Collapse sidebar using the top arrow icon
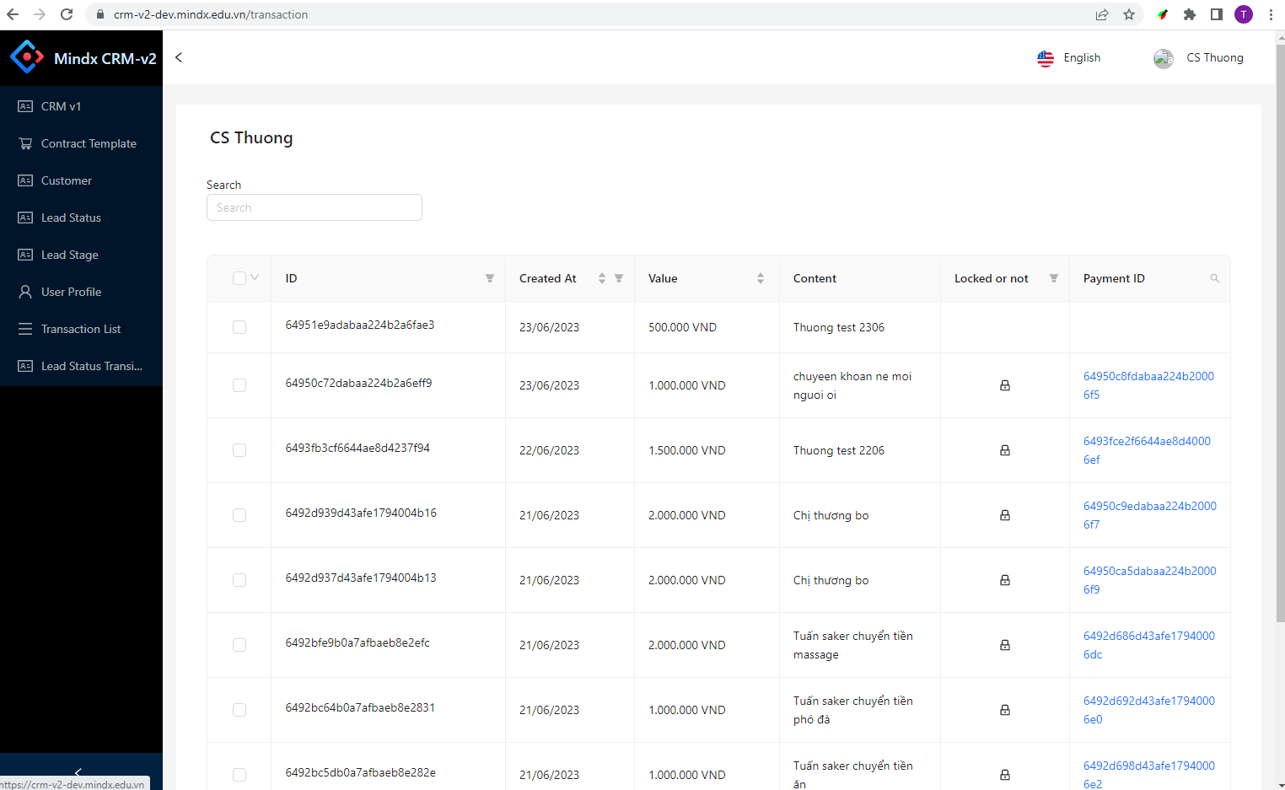The width and height of the screenshot is (1285, 790). point(179,57)
